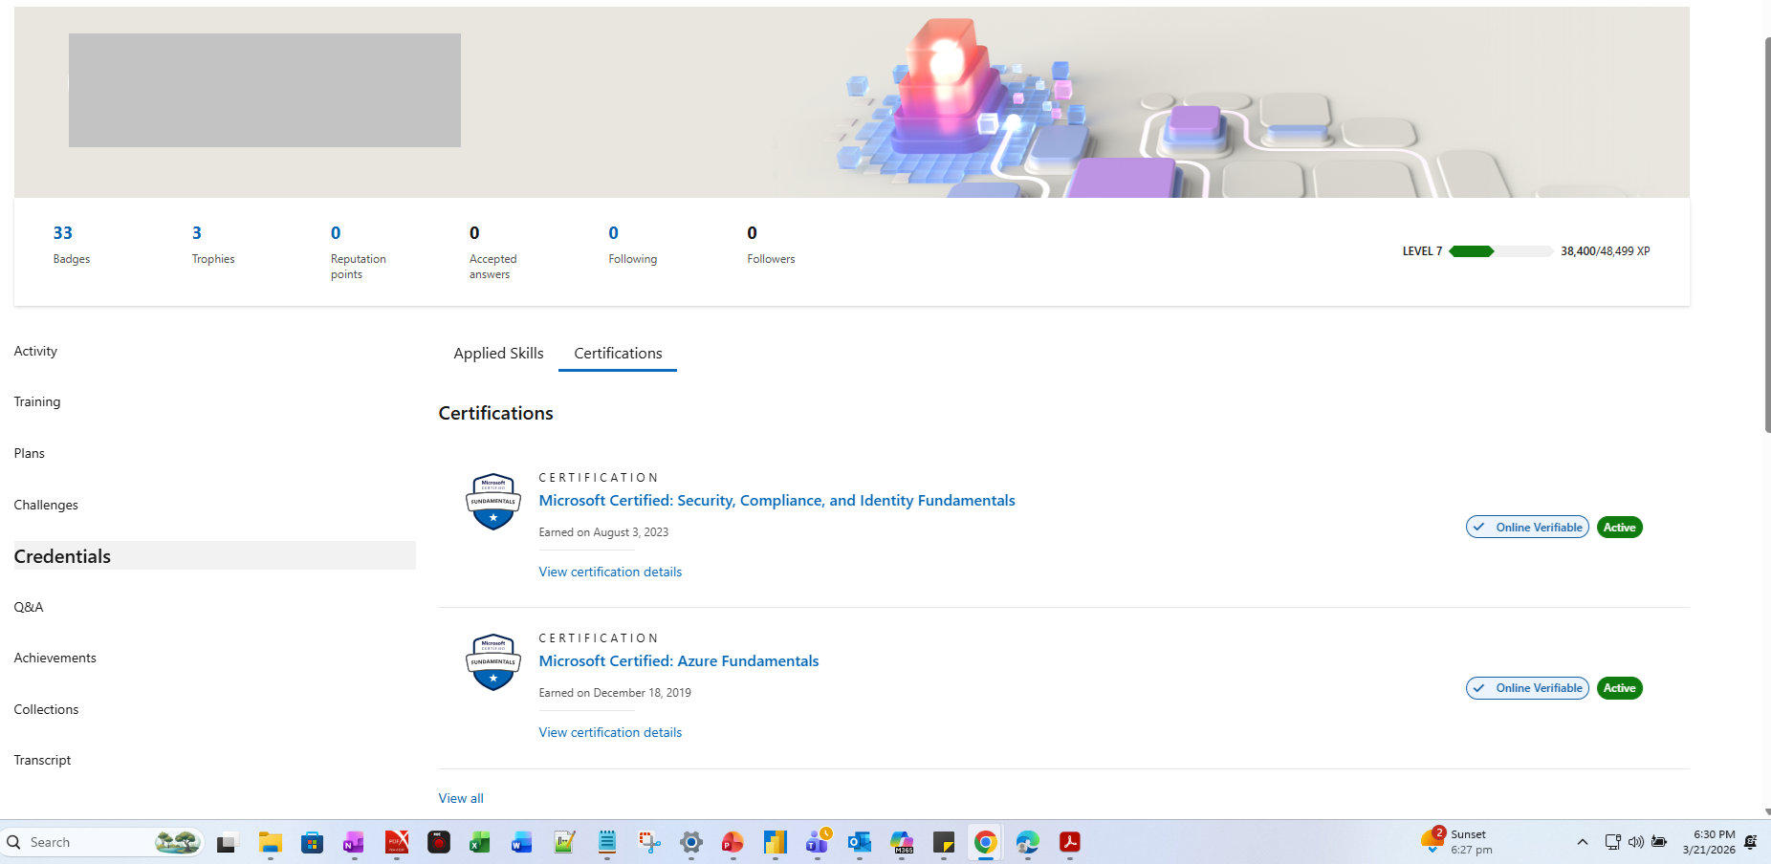This screenshot has height=864, width=1771.
Task: Click View all certifications link
Action: [x=461, y=798]
